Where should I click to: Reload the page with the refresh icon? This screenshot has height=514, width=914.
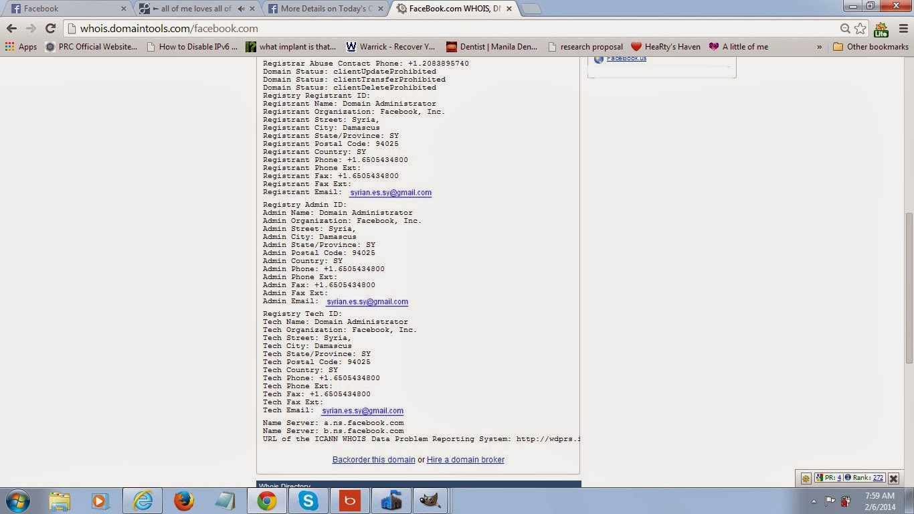coord(50,28)
